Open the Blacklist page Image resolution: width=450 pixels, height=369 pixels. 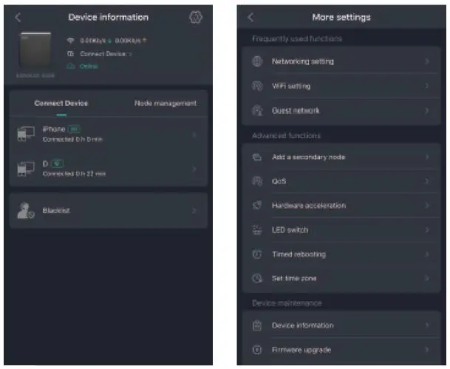[108, 211]
